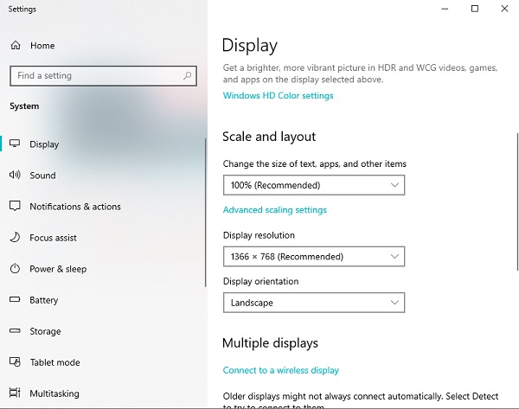Close the Settings window
Screen dimensions: 519x409
click(504, 9)
